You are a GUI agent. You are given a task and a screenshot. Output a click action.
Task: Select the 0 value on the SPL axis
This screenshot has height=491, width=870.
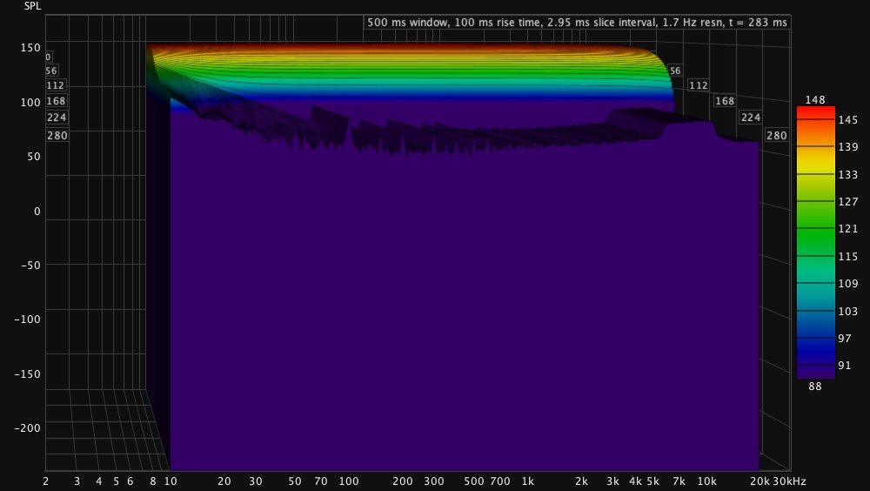pos(37,211)
